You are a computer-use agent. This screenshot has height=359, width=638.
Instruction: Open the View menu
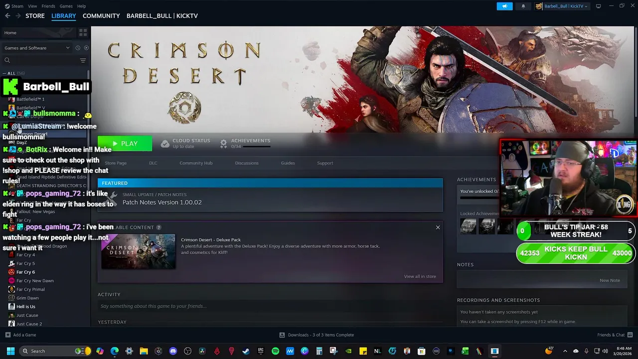click(x=32, y=6)
